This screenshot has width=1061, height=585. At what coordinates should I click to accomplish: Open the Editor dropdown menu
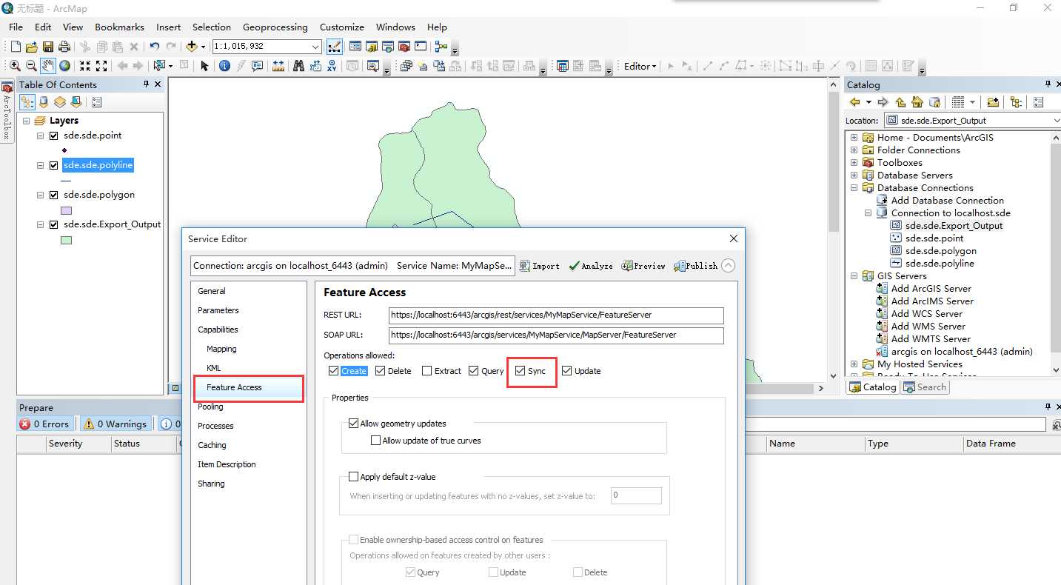[640, 66]
